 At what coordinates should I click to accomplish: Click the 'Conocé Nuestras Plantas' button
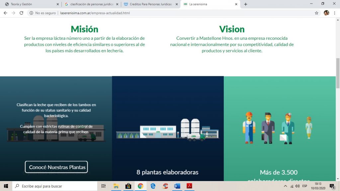(x=56, y=167)
